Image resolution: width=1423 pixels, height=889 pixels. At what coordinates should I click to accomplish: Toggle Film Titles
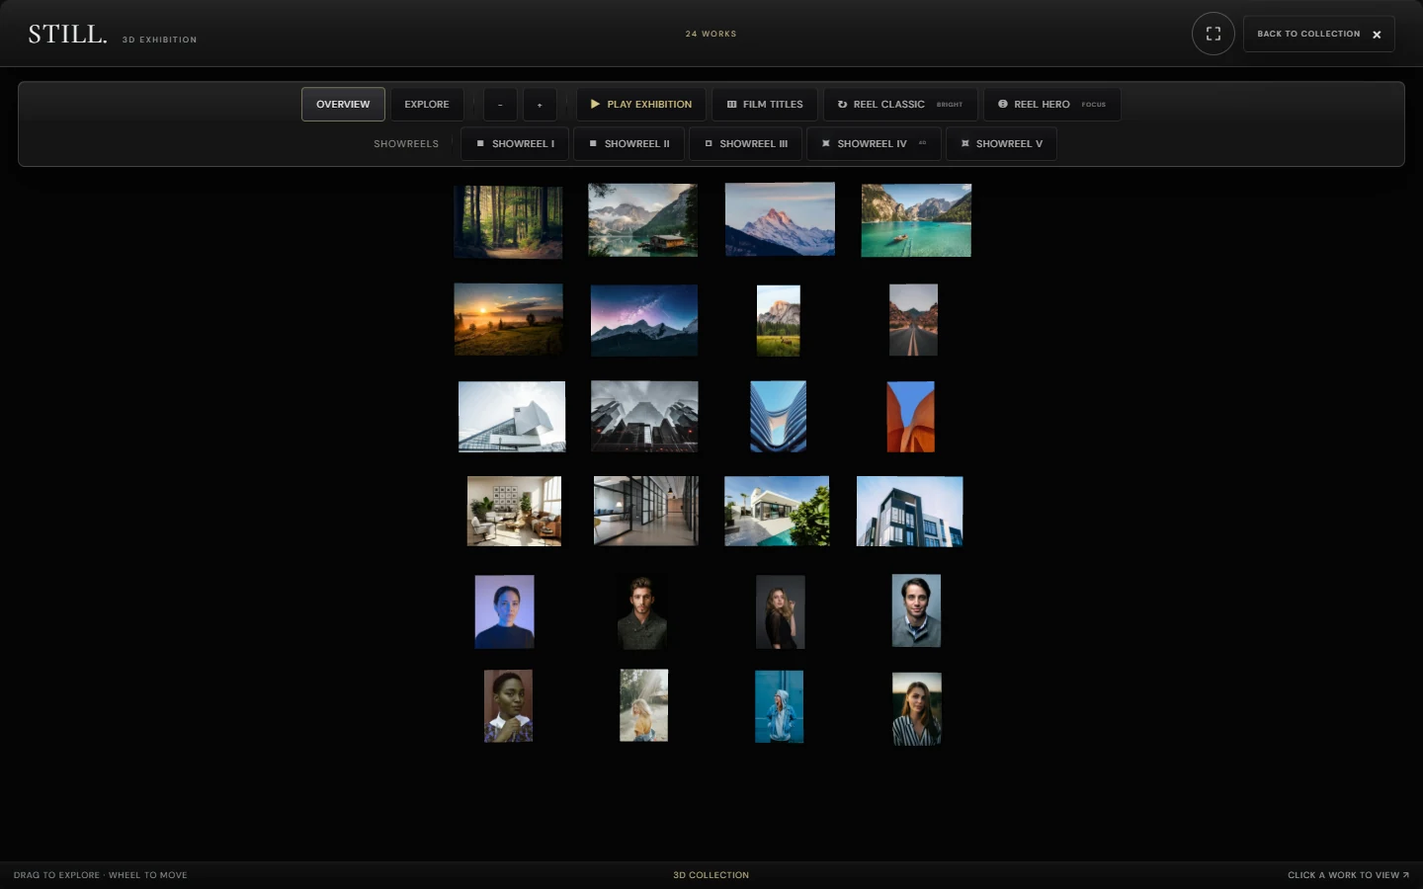[765, 104]
